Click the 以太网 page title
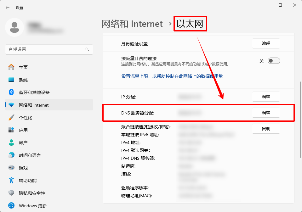This screenshot has height=212, width=302. pos(190,24)
